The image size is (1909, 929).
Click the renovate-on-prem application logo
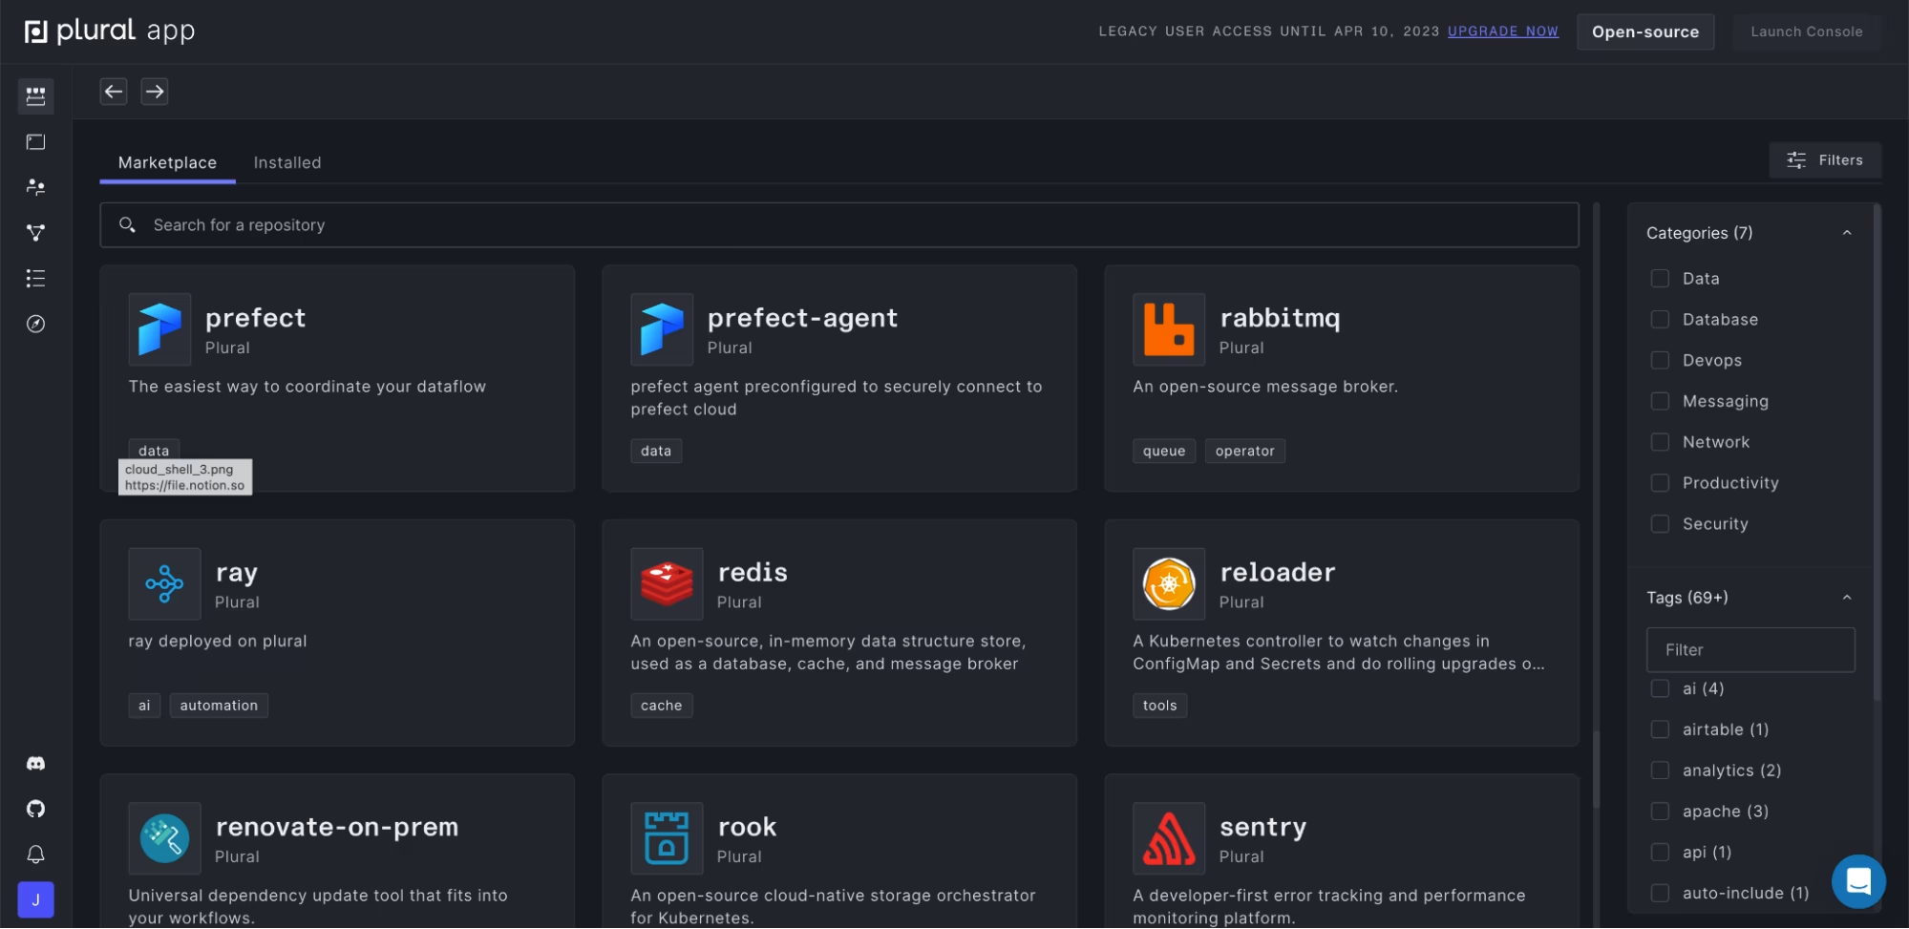point(164,839)
